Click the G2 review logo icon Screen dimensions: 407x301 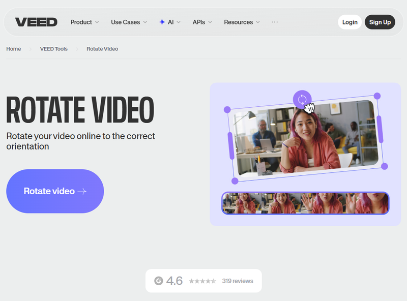[x=159, y=281]
